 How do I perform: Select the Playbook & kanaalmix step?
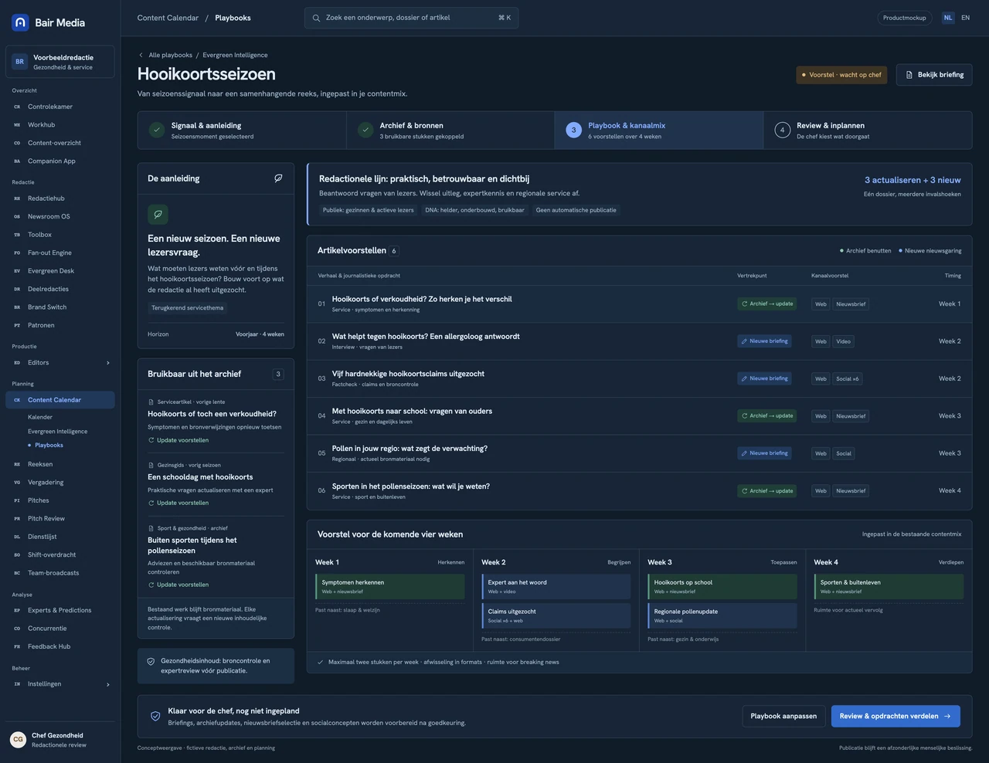tap(659, 131)
